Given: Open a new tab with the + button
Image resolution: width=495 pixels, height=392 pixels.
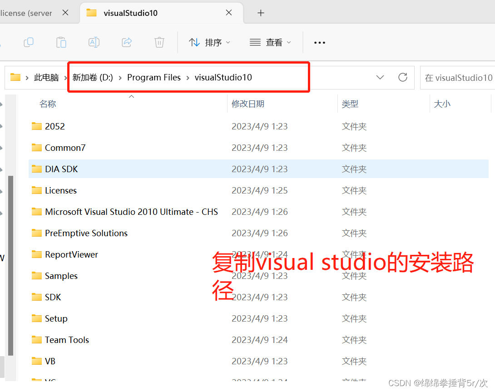Looking at the screenshot, I should click(260, 13).
